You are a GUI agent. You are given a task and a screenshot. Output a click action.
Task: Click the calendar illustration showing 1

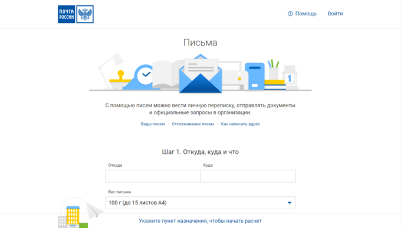(290, 77)
